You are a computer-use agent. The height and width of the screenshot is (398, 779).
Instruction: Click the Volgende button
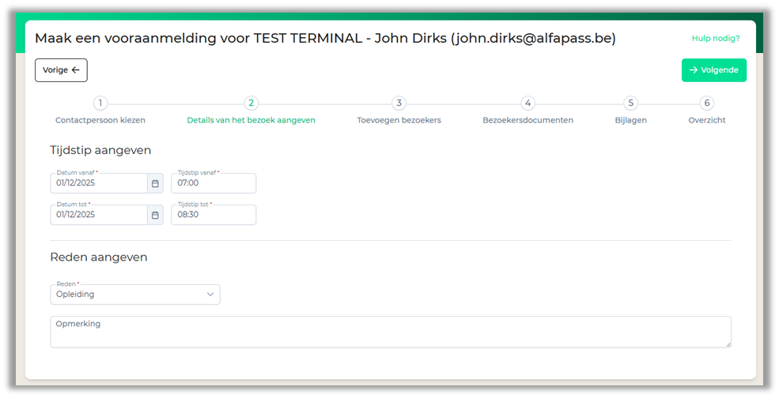[x=713, y=70]
